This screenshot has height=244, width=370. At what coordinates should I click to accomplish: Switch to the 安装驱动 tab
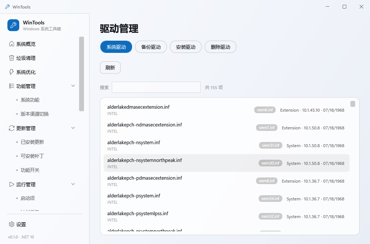click(186, 47)
